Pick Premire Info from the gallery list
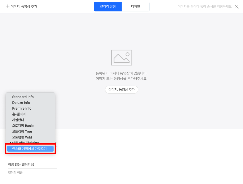Viewport: 243px width, 184px height. [30, 108]
